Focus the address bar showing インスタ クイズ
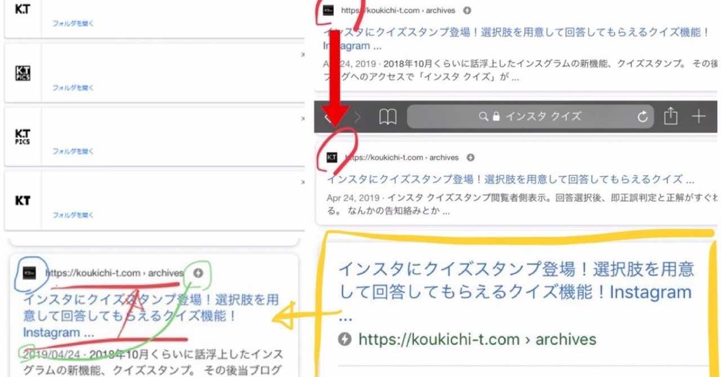721x377 pixels. [530, 117]
